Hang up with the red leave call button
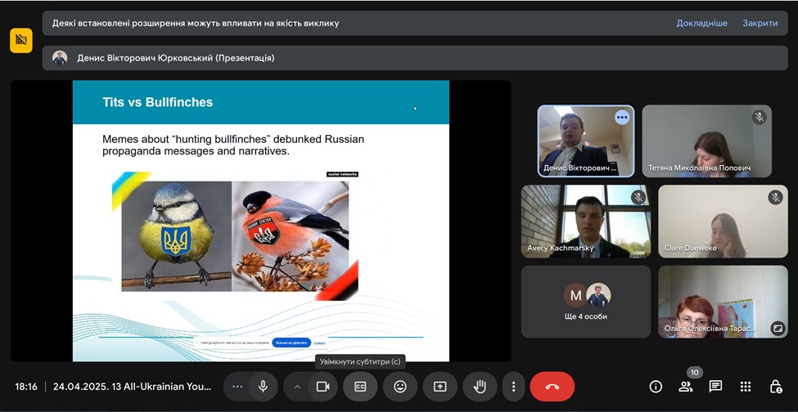798x412 pixels. click(552, 387)
